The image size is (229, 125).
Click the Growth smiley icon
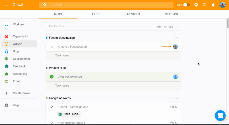(6, 44)
